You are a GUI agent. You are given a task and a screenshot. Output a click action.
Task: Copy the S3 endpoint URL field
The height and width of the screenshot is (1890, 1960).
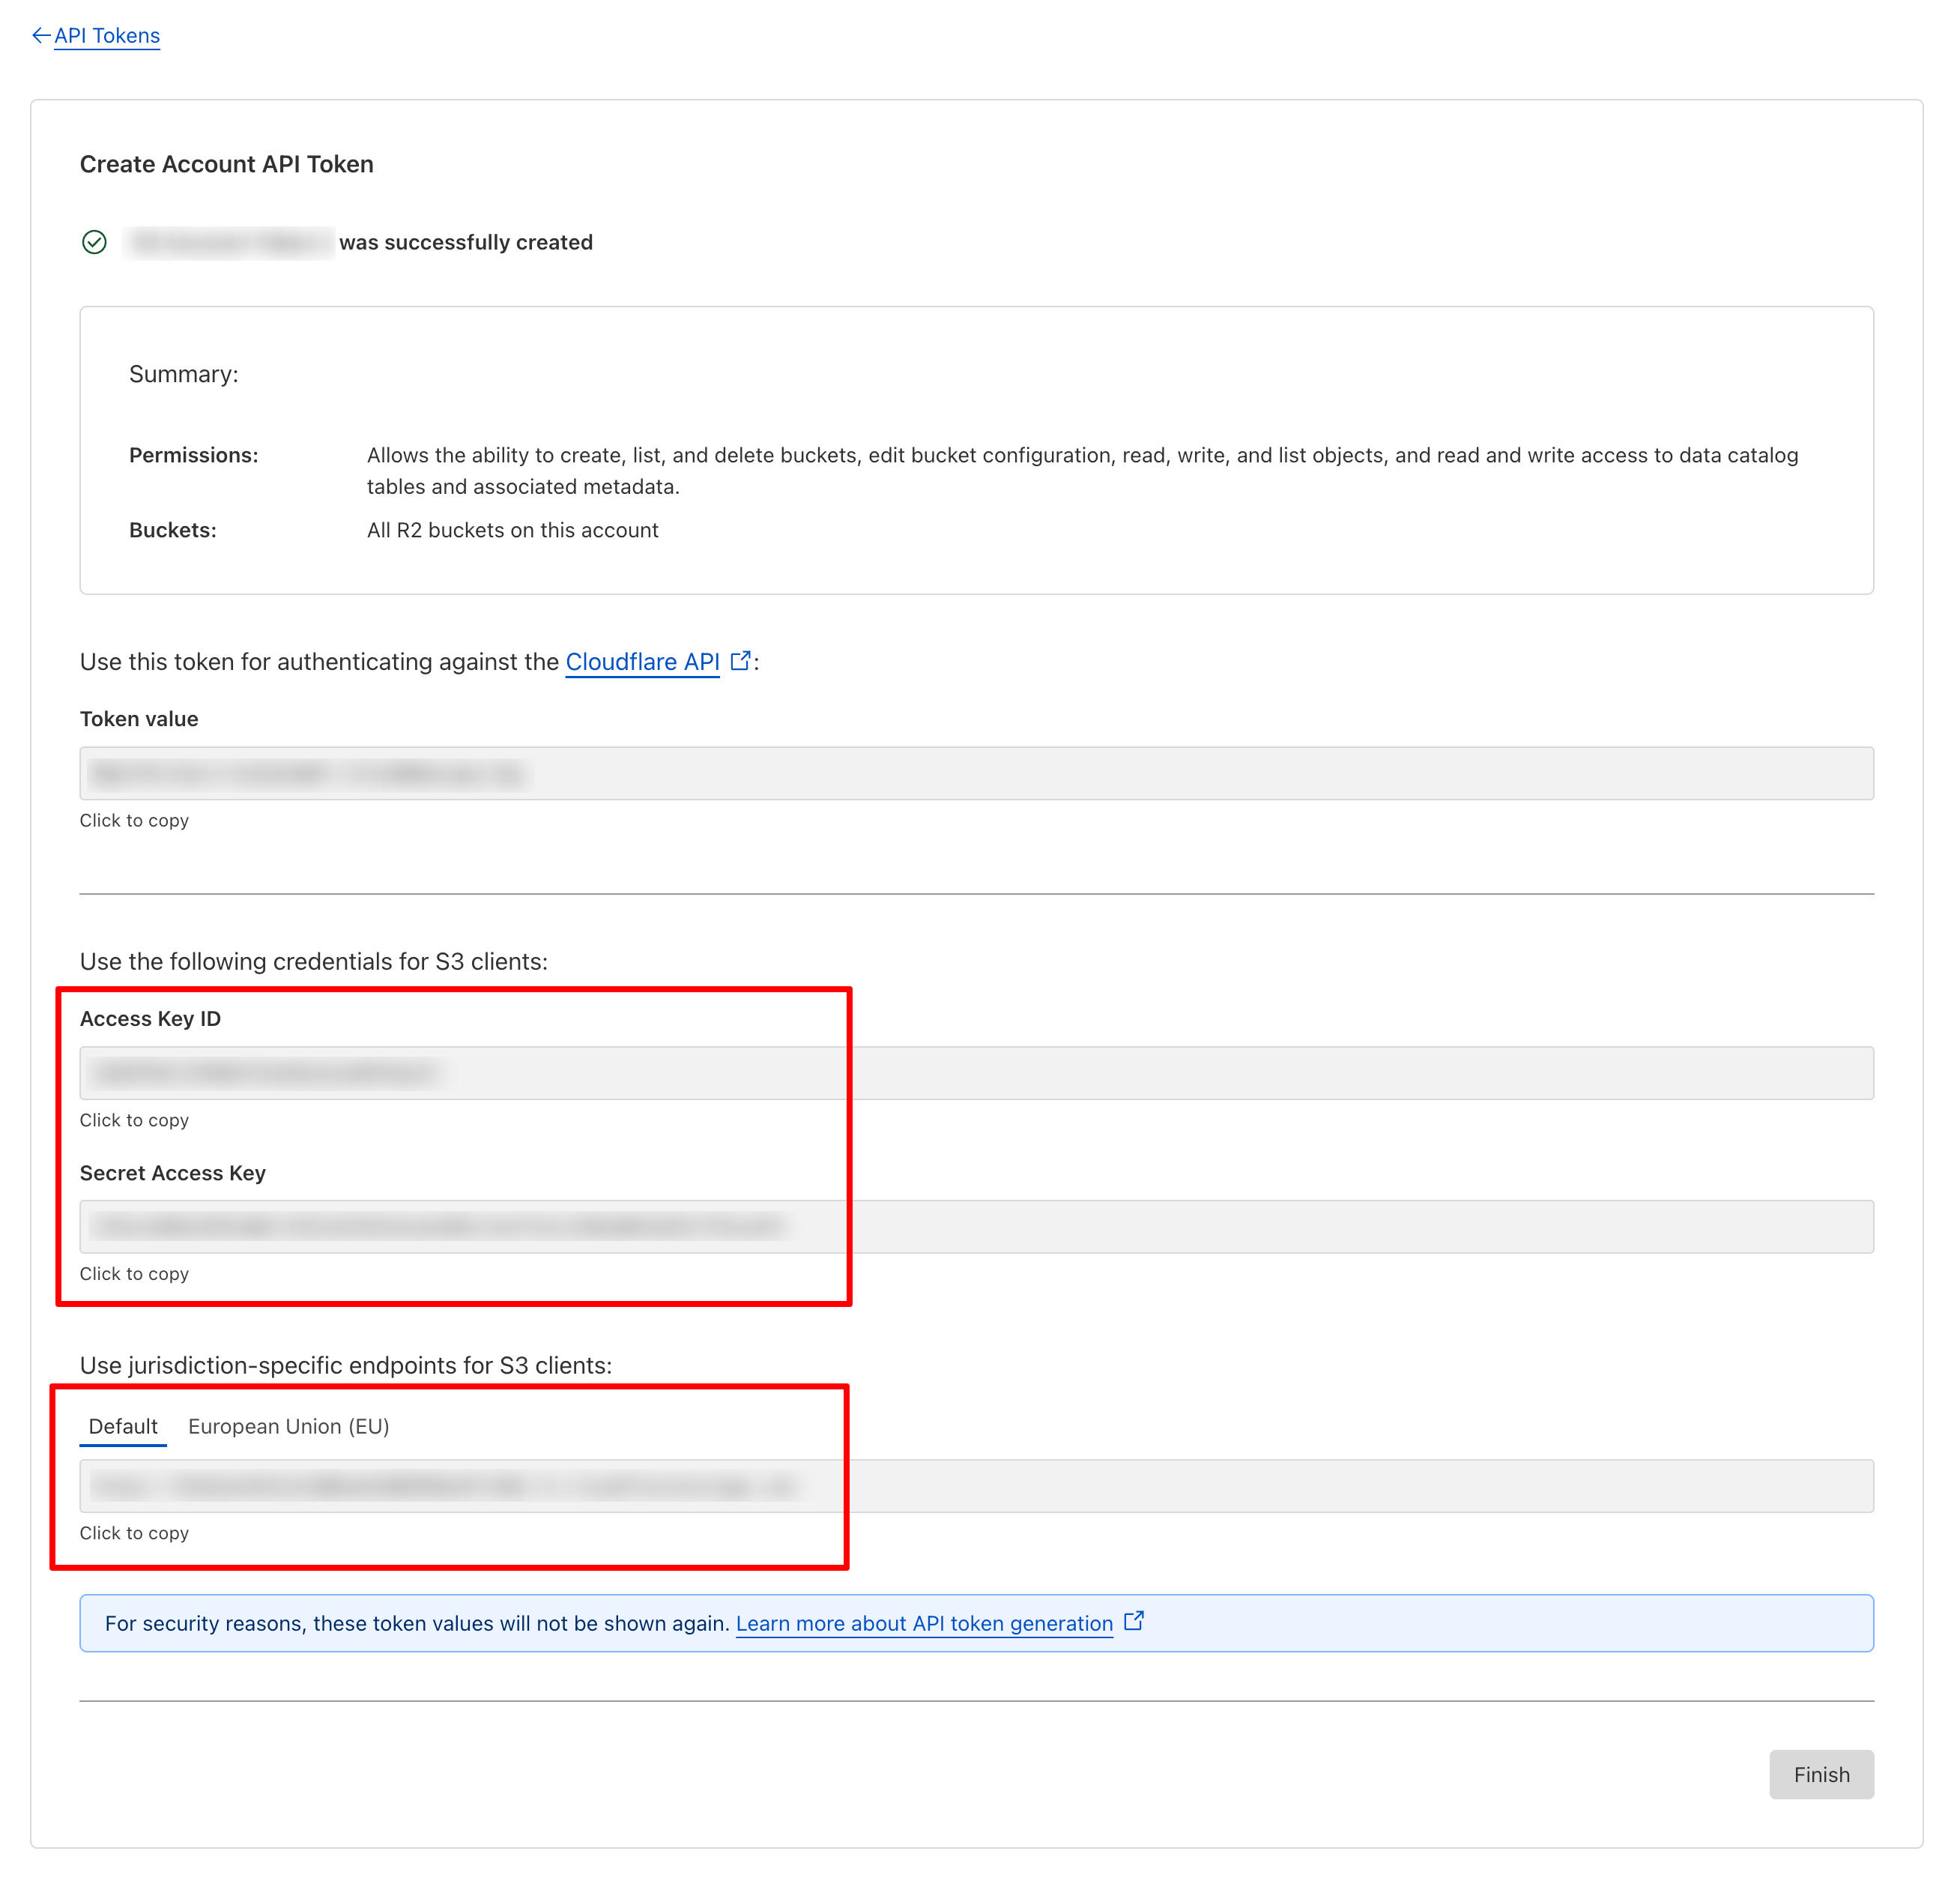point(975,1486)
